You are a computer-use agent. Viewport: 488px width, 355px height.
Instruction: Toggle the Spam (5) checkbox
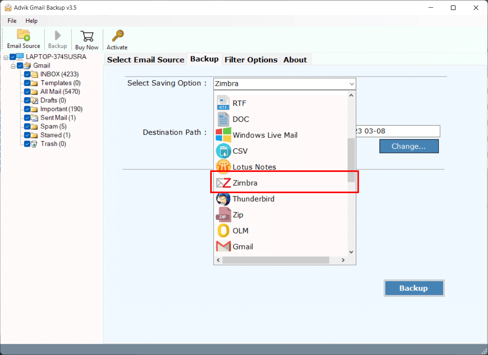pos(27,126)
